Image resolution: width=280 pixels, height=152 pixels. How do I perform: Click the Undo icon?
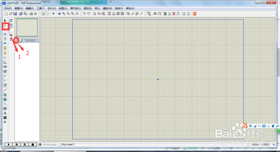[x=84, y=14]
